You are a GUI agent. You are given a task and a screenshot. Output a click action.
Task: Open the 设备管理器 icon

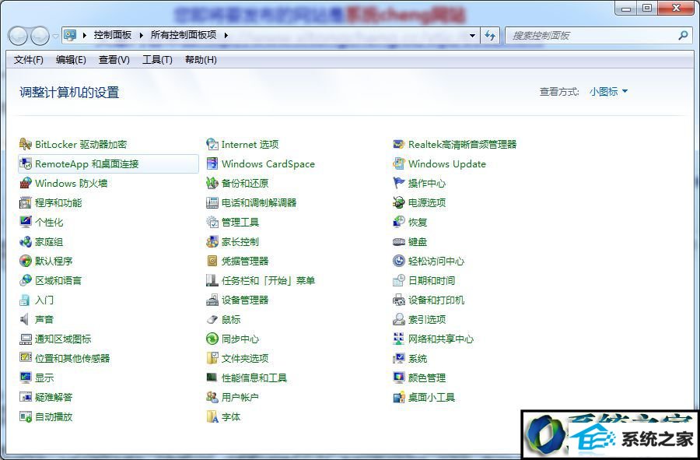212,300
